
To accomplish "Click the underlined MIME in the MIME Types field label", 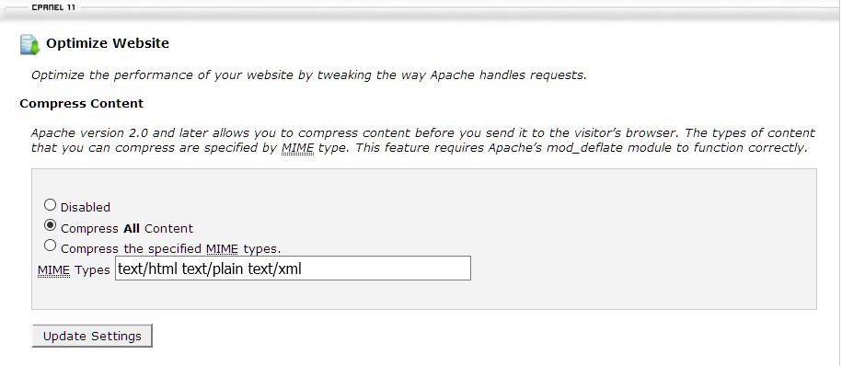I will (53, 270).
